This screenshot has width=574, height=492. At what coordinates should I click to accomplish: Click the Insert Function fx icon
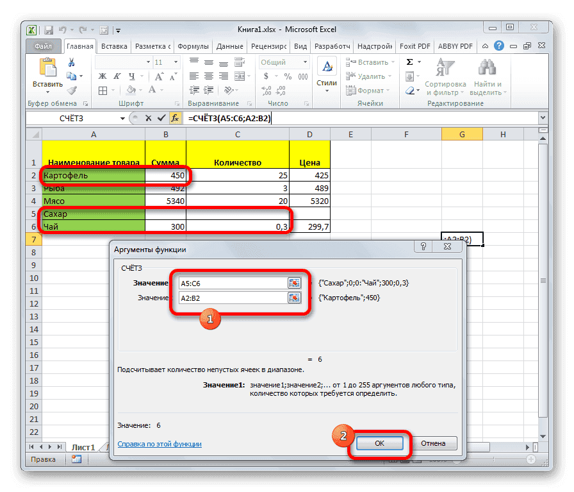[176, 118]
